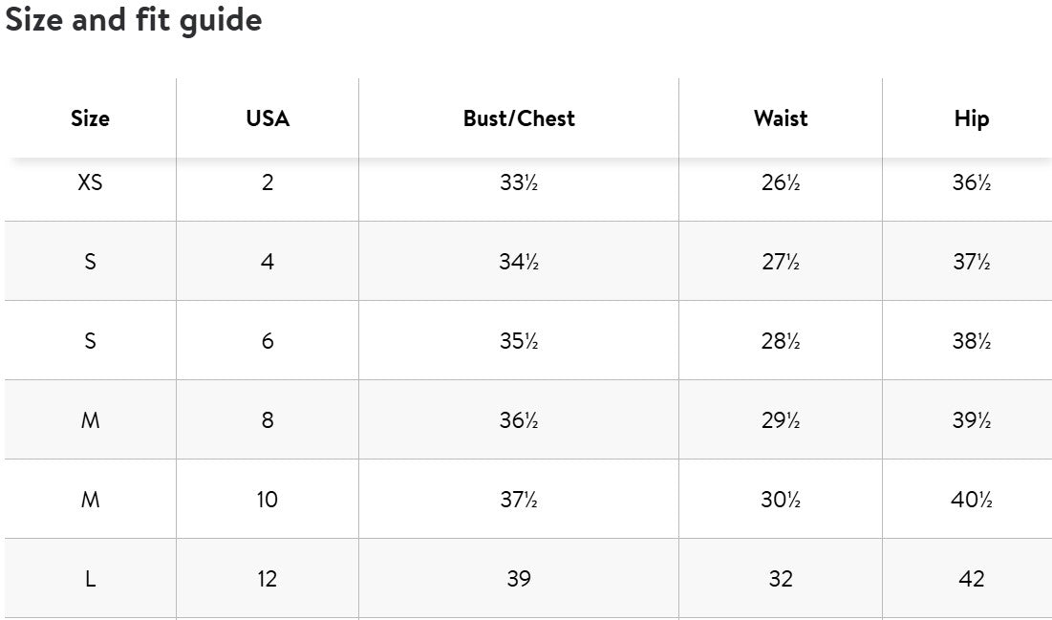Screen dimensions: 1052x620
Task: Click the 39 bust/chest value
Action: (x=519, y=579)
